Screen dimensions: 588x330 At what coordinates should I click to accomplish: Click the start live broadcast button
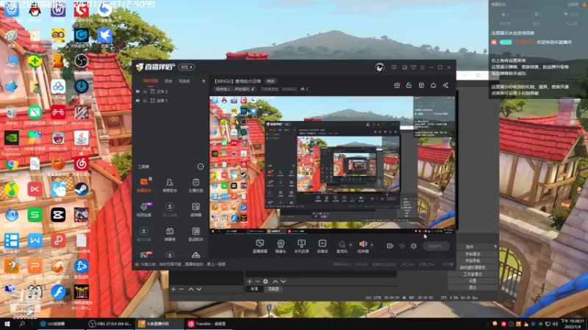coord(436,246)
